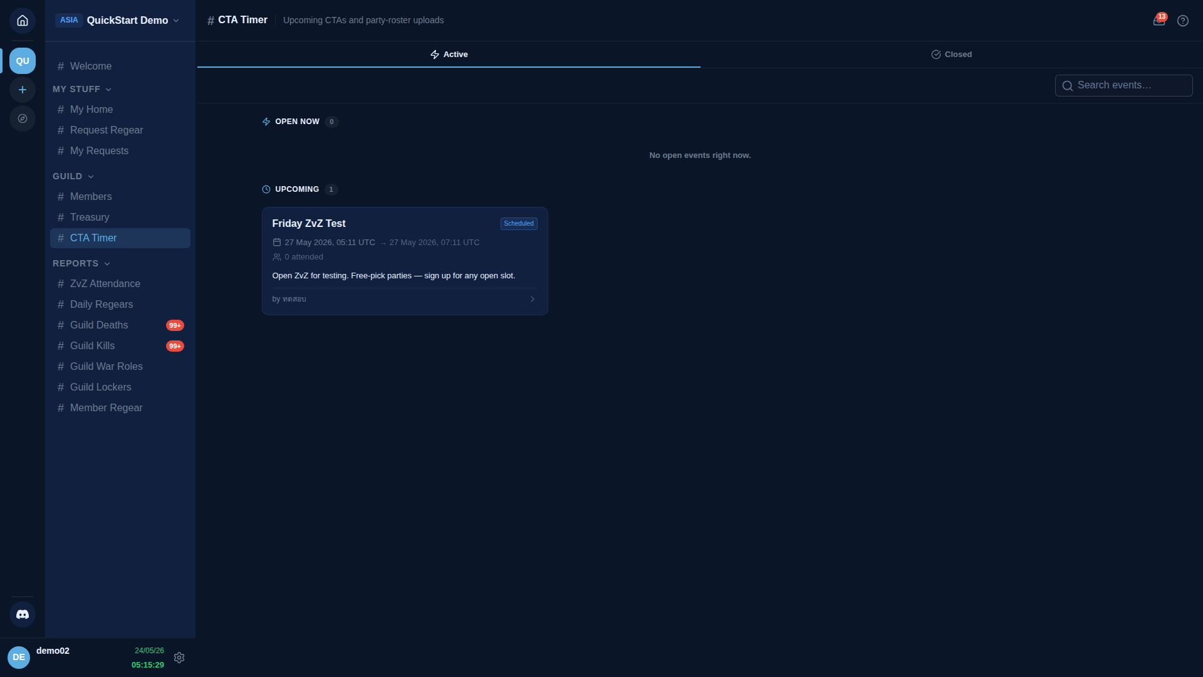Click the 99+ badge on Guild Deaths

click(175, 325)
